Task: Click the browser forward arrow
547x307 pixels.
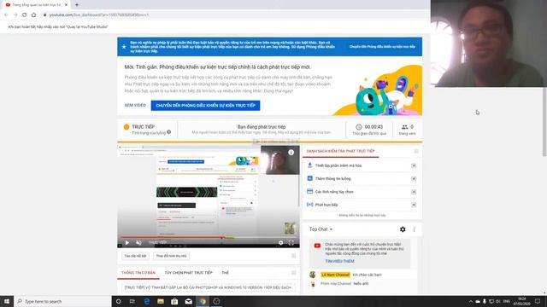Action: coord(15,15)
